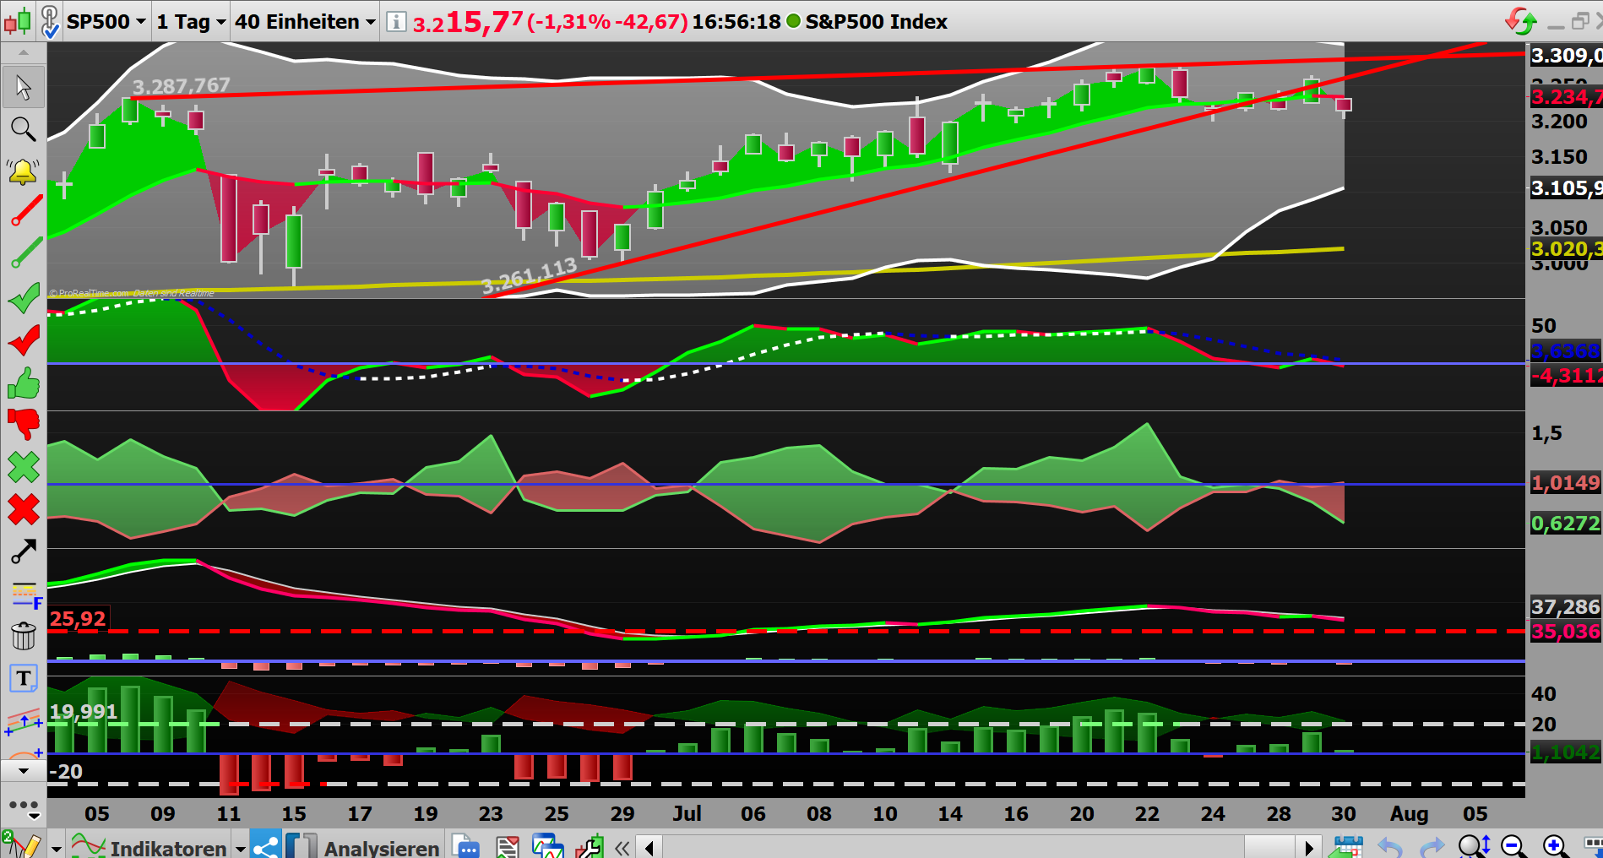Screen dimensions: 1603x858
Task: Select the green line drawing tool
Action: (x=25, y=253)
